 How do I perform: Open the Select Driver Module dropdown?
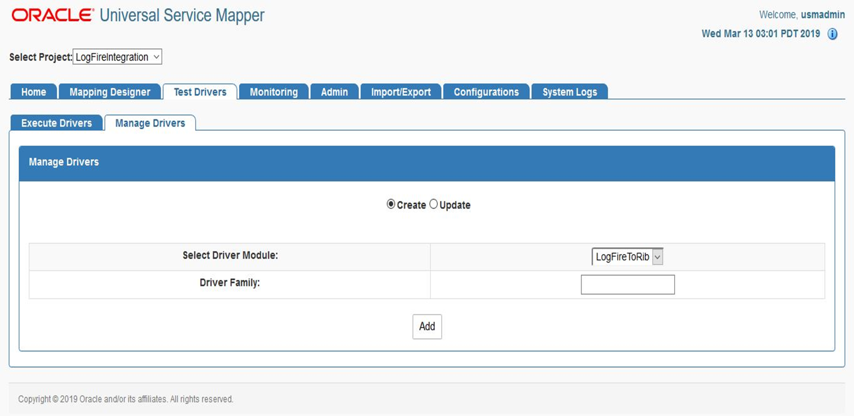[x=627, y=257]
